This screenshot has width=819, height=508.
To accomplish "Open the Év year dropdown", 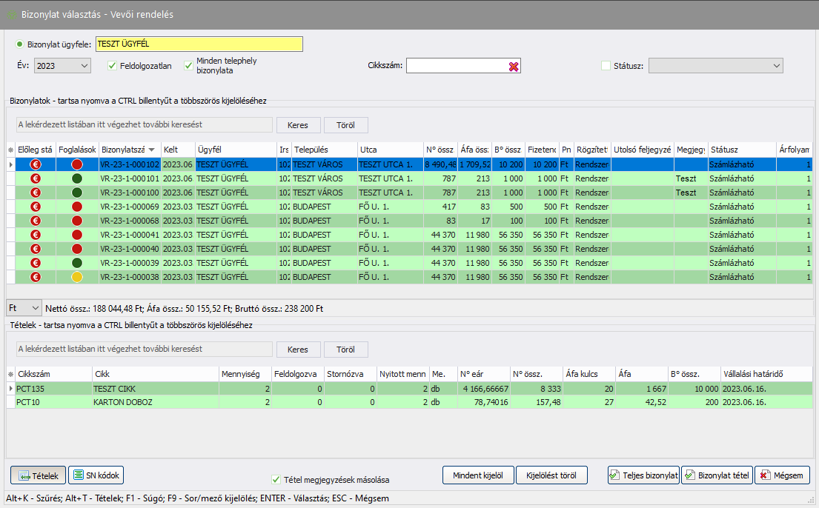I will (82, 66).
